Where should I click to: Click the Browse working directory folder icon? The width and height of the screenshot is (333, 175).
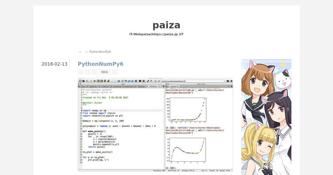coord(228,81)
